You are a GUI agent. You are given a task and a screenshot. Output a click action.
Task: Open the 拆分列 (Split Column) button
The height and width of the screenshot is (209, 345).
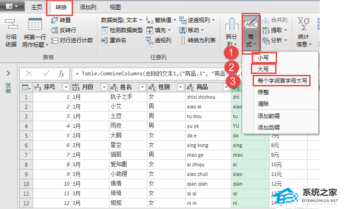pyautogui.click(x=232, y=32)
